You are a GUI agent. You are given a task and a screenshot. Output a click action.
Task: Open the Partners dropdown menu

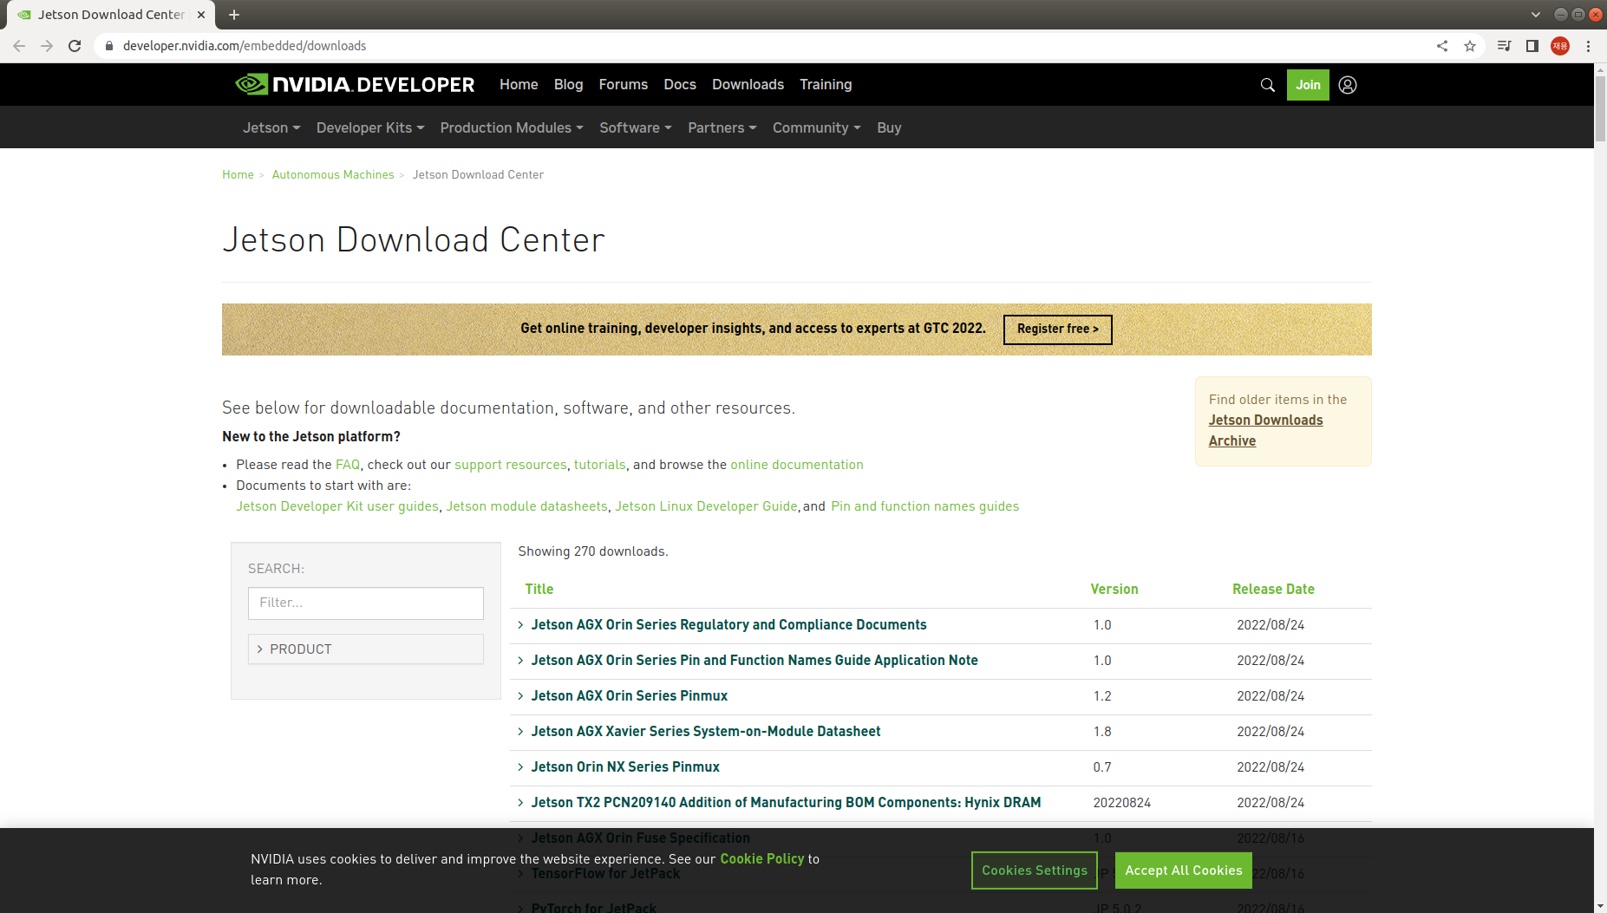(x=722, y=127)
